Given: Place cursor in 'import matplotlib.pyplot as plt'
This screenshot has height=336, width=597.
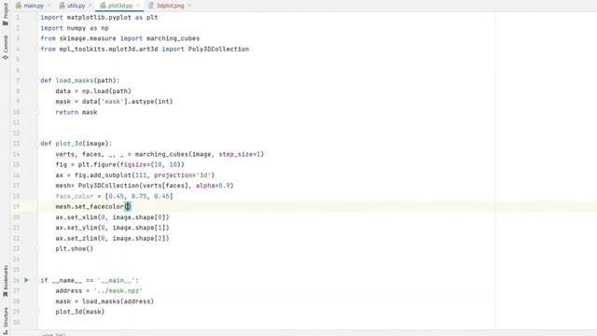Looking at the screenshot, I should (x=99, y=18).
